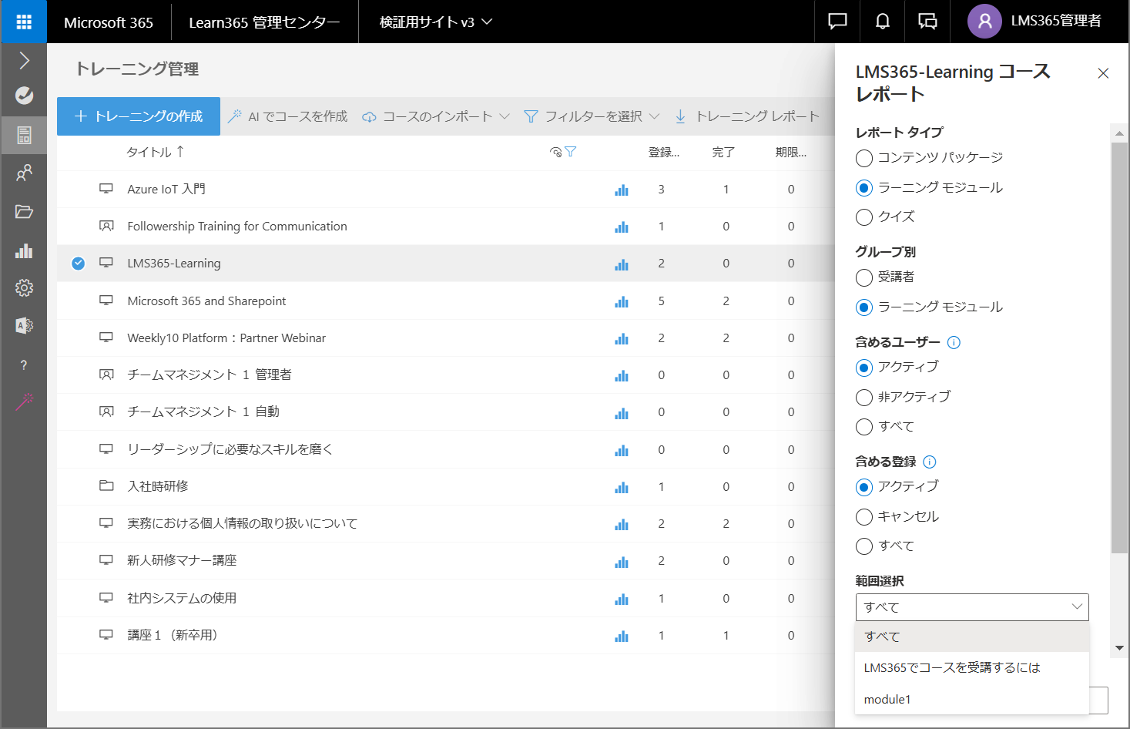
Task: Open Learn365 管理センター header link
Action: (x=264, y=22)
